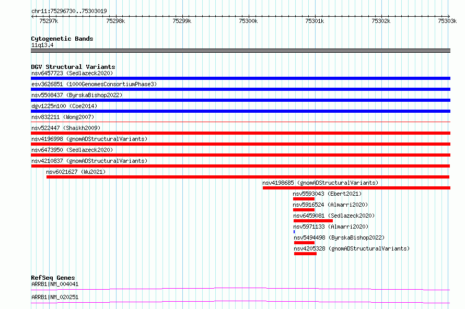
Task: Select the nsv522447 (Shaikh2009) label
Action: 66,128
